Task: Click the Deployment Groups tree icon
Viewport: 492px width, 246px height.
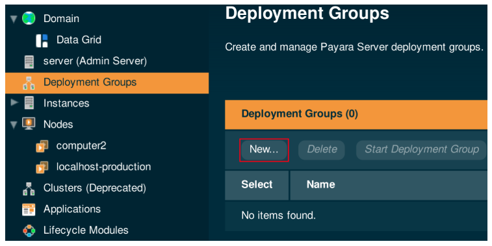Action: (29, 83)
